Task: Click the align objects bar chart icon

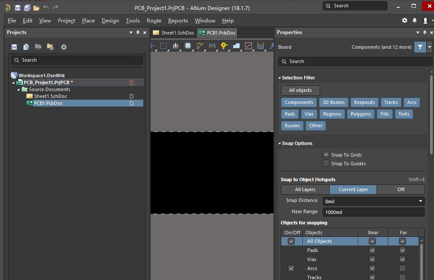Action: [x=176, y=46]
